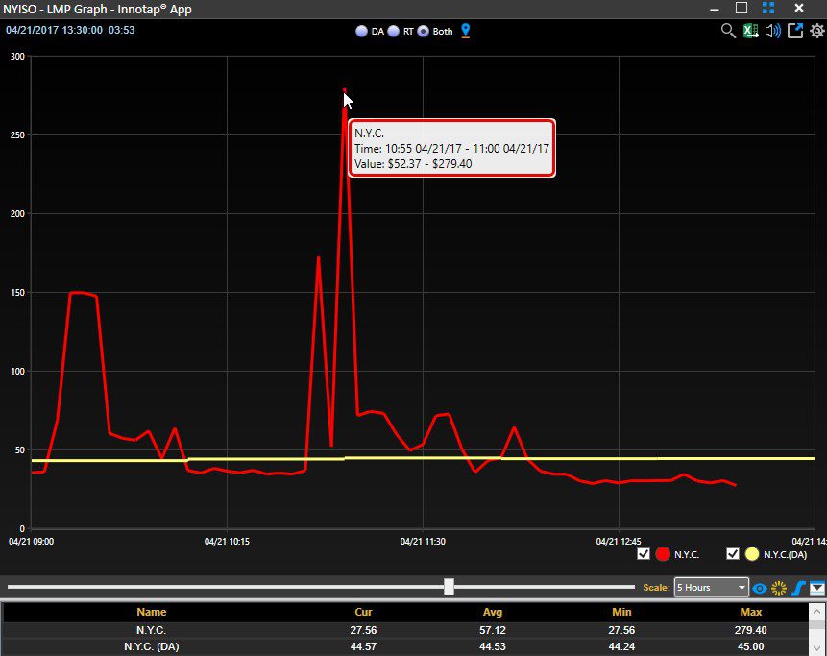Sort the table by Cur header

click(x=363, y=612)
